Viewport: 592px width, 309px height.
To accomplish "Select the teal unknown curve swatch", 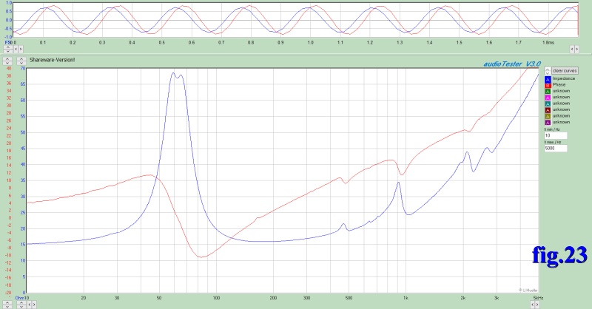I will [548, 103].
